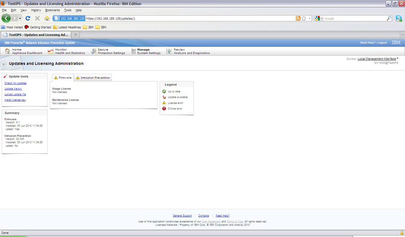This screenshot has width=405, height=237.
Task: Click the Update tools wrench icon
Action: 5,76
